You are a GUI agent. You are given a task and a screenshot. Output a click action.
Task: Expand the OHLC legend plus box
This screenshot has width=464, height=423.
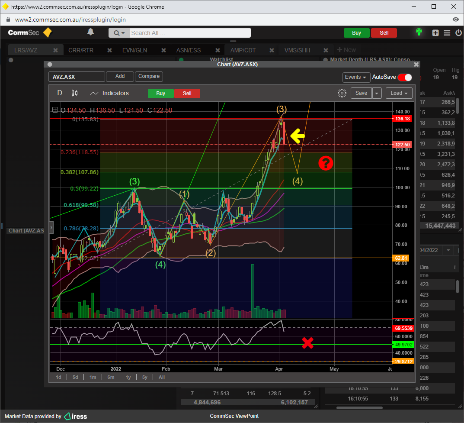point(55,110)
